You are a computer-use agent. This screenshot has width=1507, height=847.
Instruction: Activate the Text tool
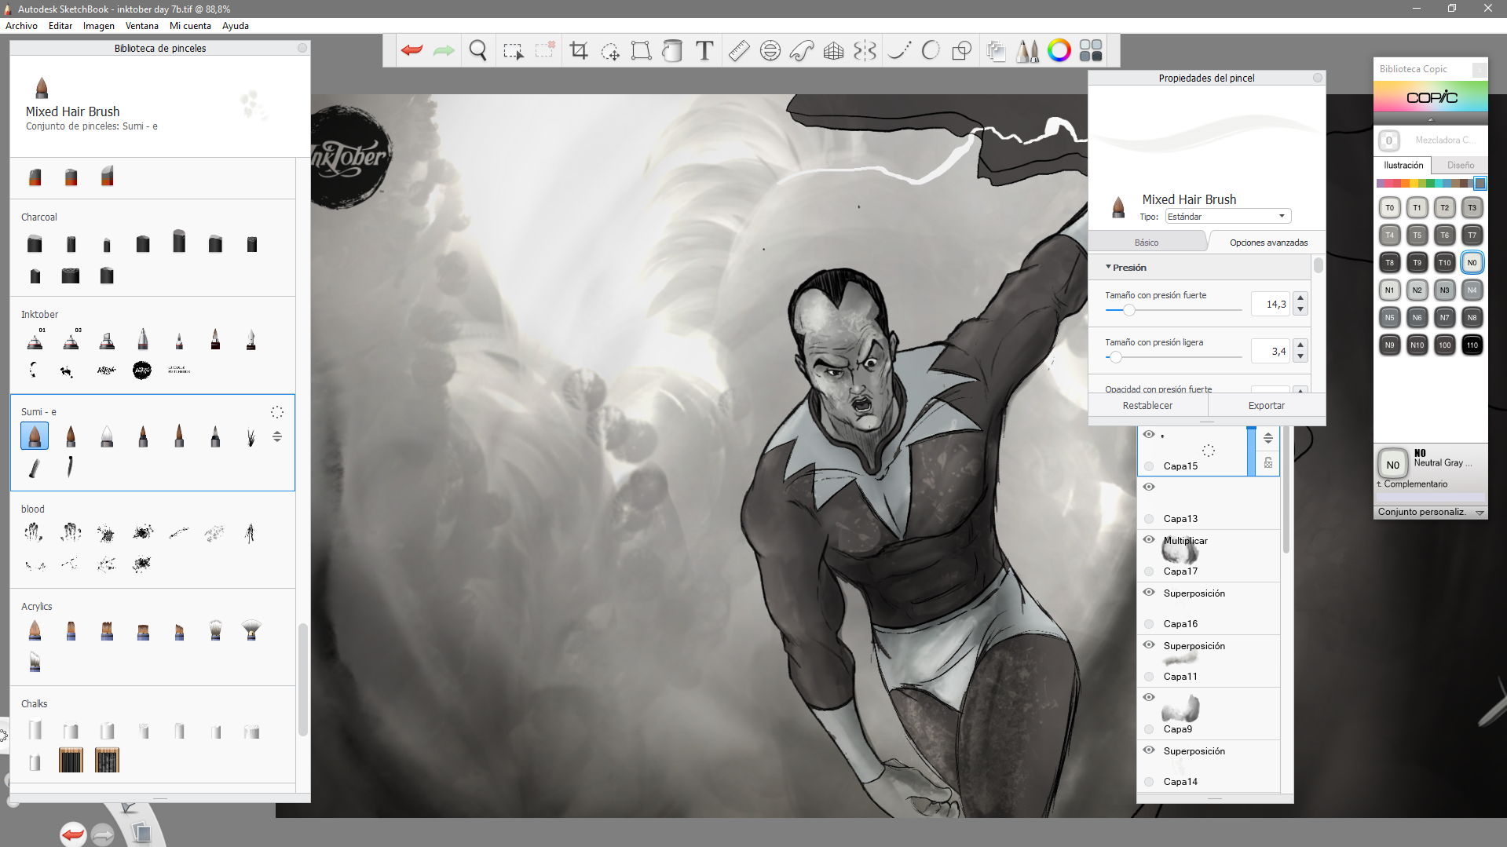pyautogui.click(x=704, y=51)
